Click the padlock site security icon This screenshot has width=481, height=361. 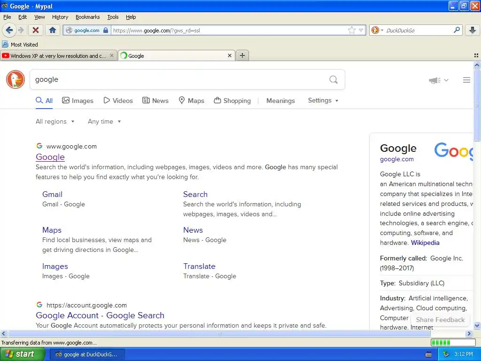pos(106,30)
